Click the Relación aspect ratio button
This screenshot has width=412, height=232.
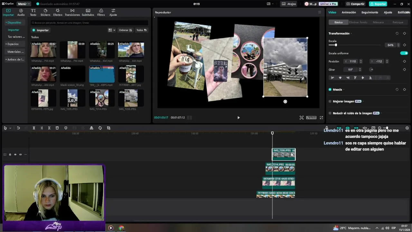coord(311,118)
